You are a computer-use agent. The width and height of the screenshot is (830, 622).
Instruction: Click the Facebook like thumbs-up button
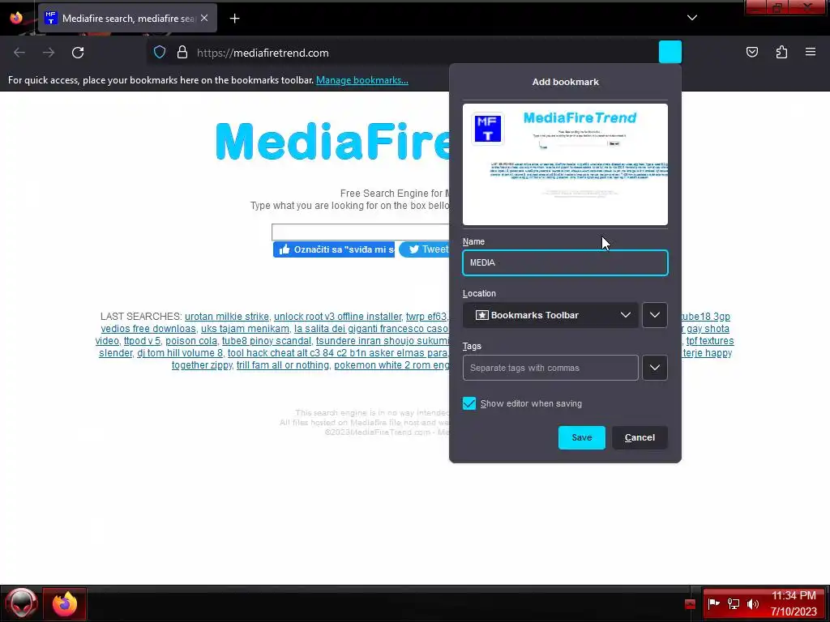tap(333, 249)
